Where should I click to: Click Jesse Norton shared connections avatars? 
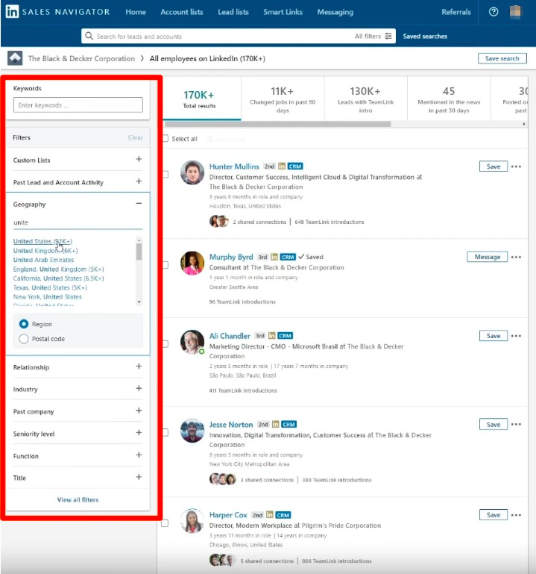[223, 479]
